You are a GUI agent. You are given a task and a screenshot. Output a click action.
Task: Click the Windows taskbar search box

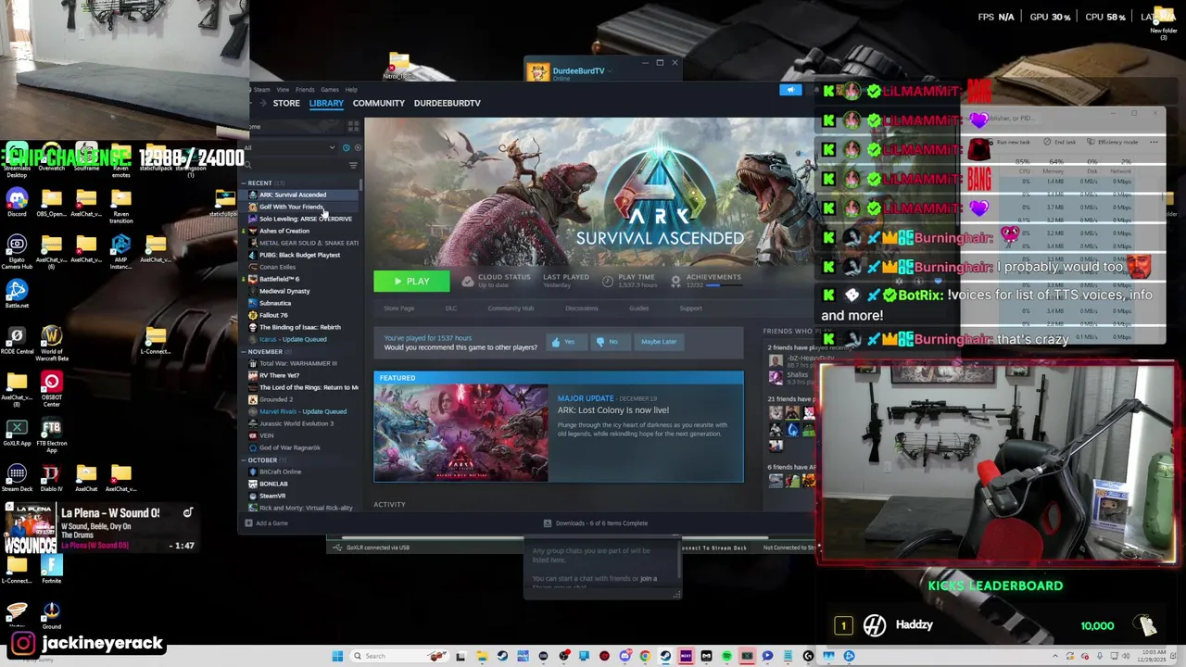click(x=398, y=656)
